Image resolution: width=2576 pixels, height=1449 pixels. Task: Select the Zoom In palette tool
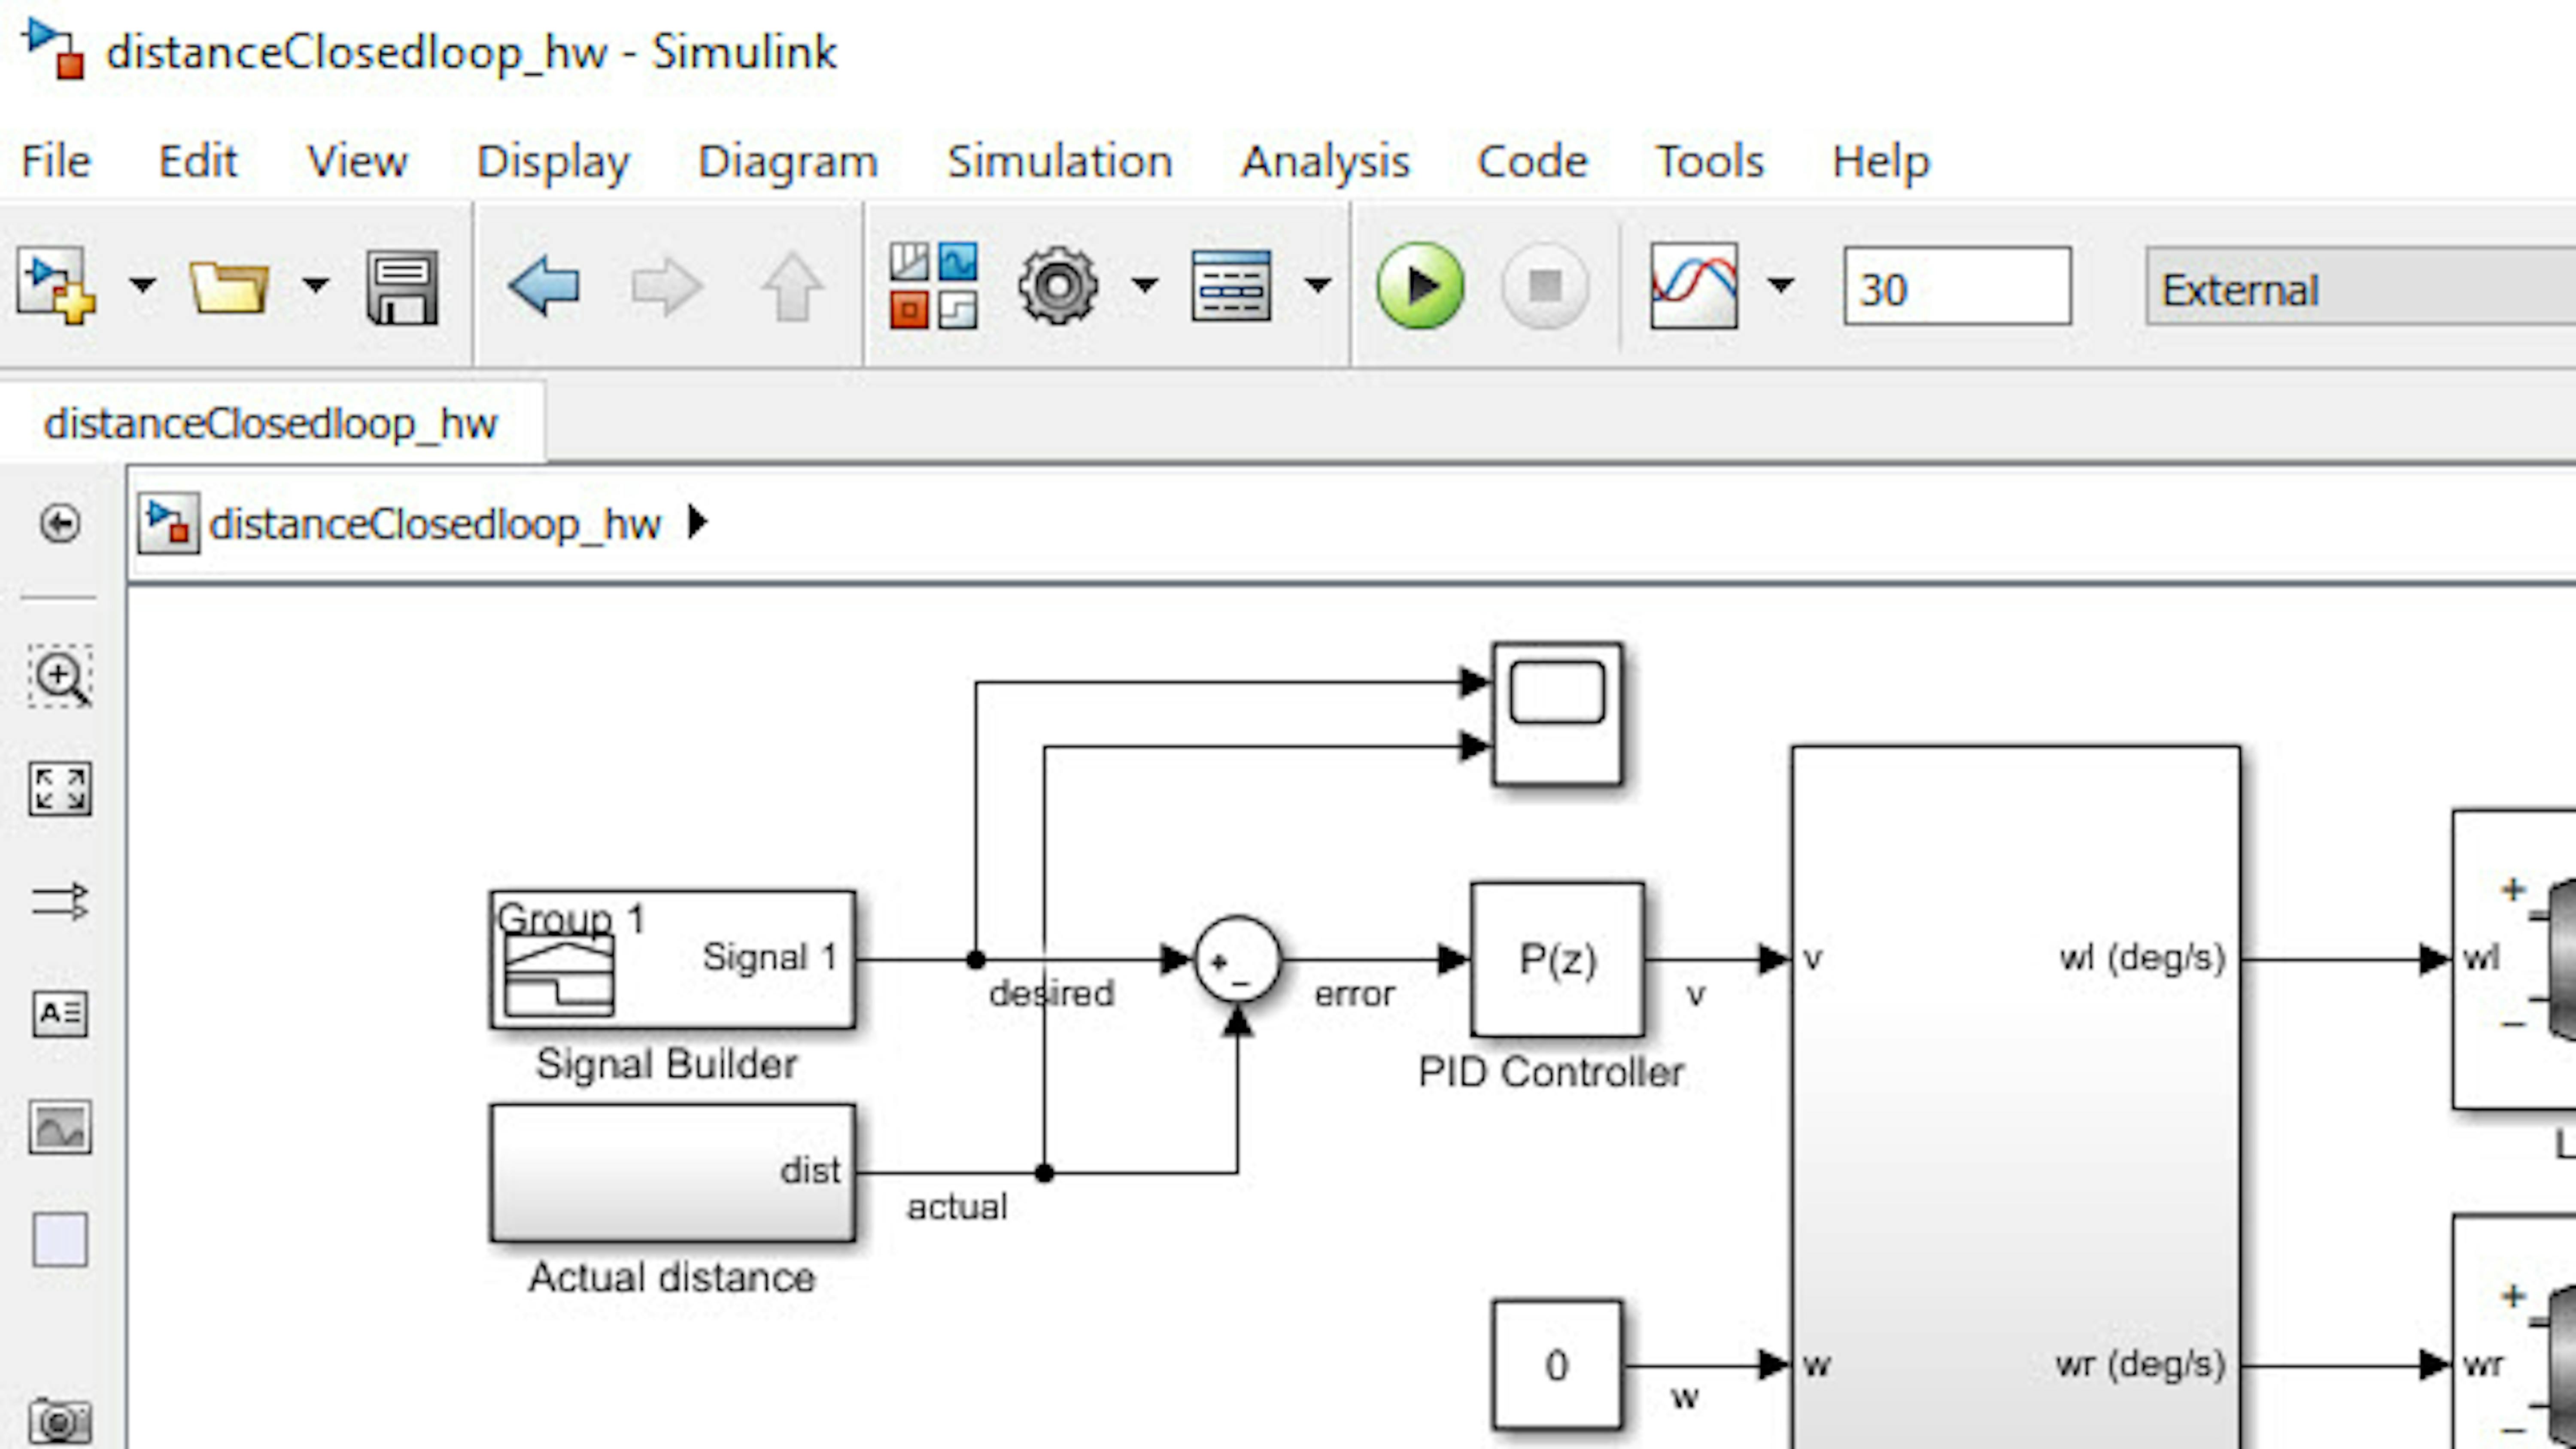coord(60,677)
